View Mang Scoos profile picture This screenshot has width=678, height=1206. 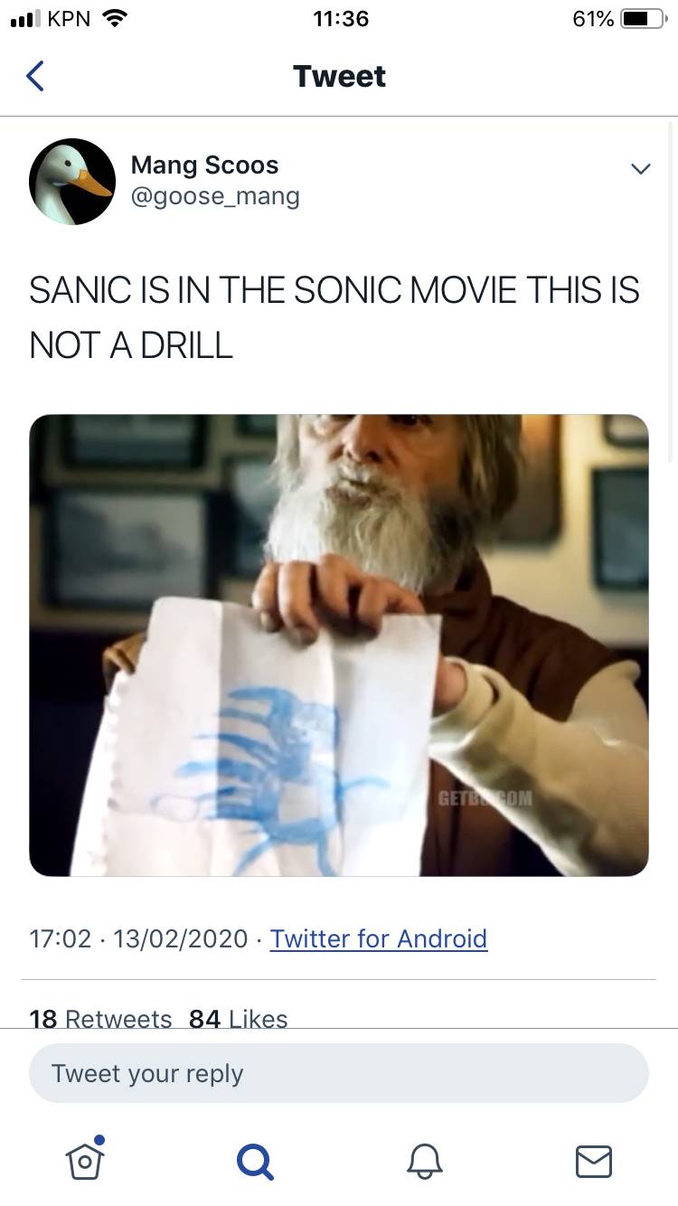tap(72, 181)
